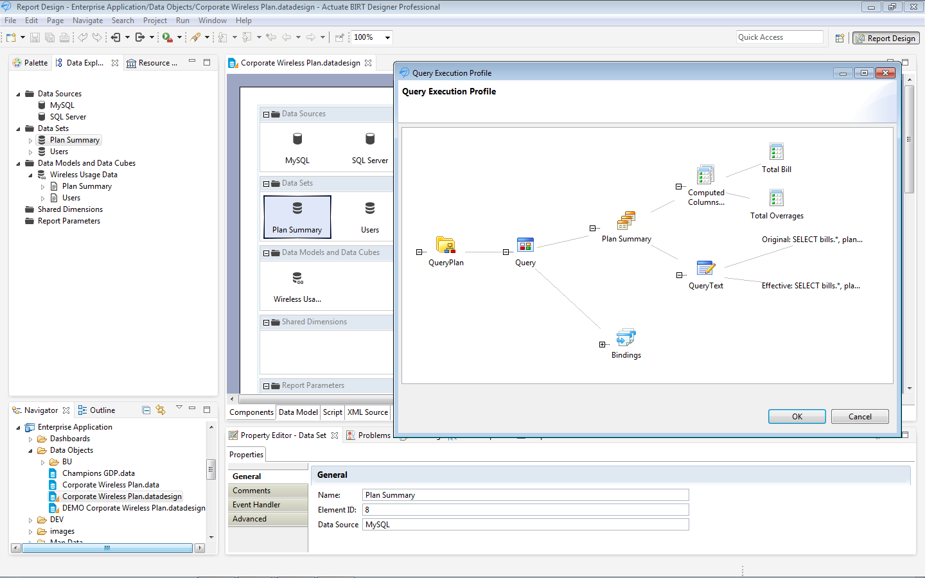Click the Save toolbar icon
The width and height of the screenshot is (925, 578).
tap(35, 37)
